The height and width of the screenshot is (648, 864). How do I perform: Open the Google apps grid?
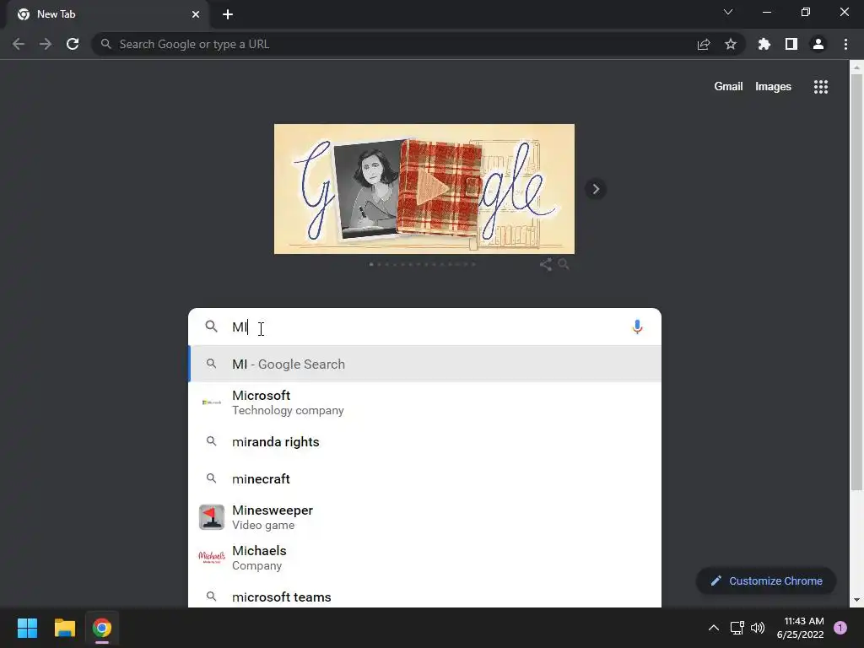[x=821, y=87]
